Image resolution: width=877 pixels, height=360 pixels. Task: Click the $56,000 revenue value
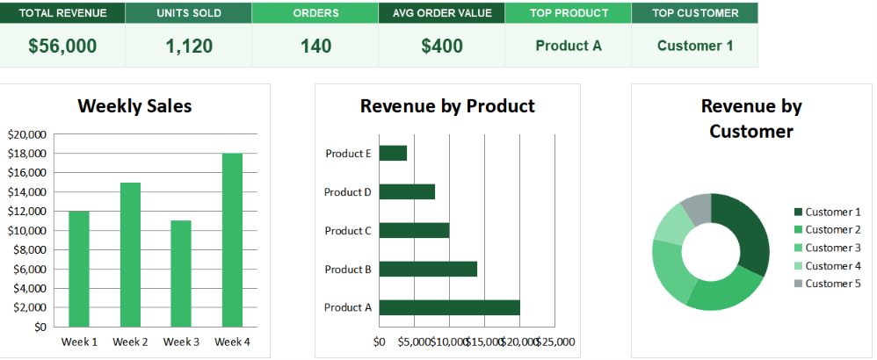point(62,47)
